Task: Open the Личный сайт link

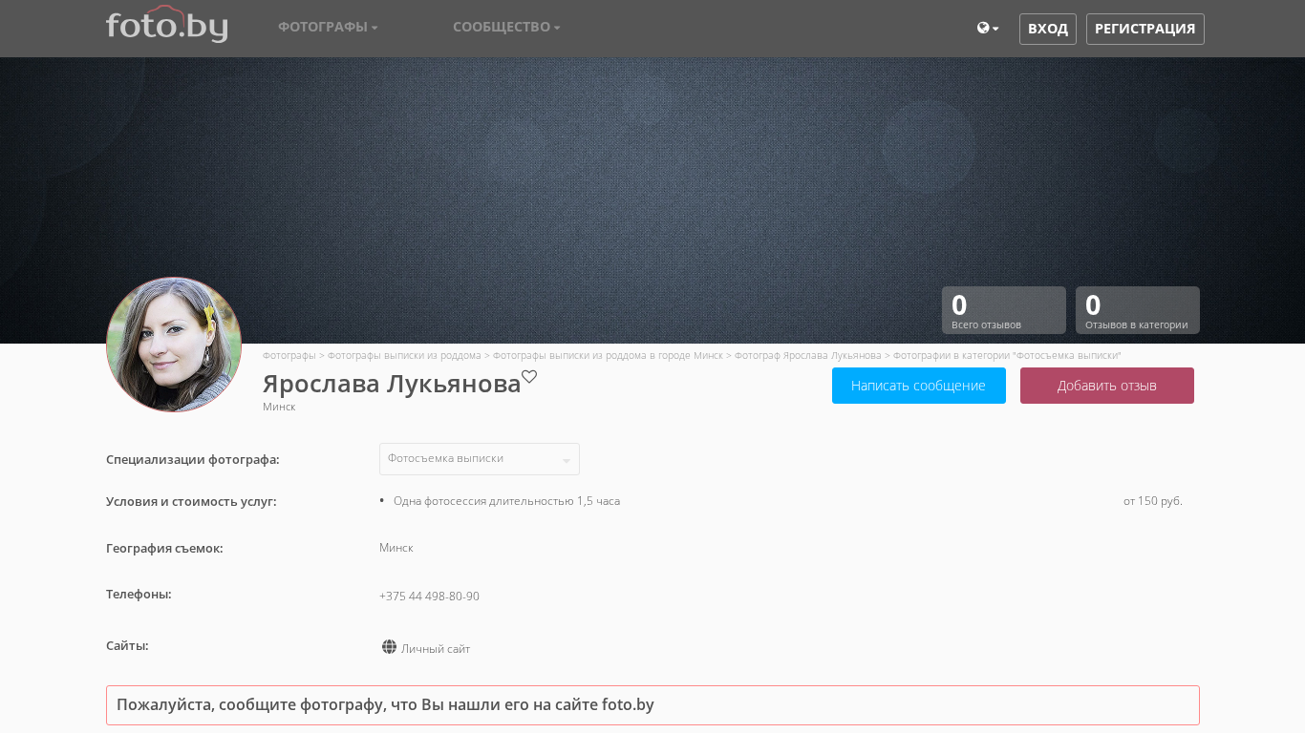Action: tap(436, 649)
